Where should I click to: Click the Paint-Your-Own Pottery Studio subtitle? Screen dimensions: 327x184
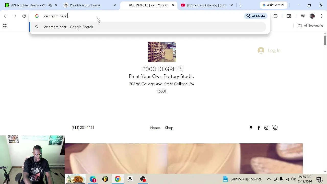(161, 76)
